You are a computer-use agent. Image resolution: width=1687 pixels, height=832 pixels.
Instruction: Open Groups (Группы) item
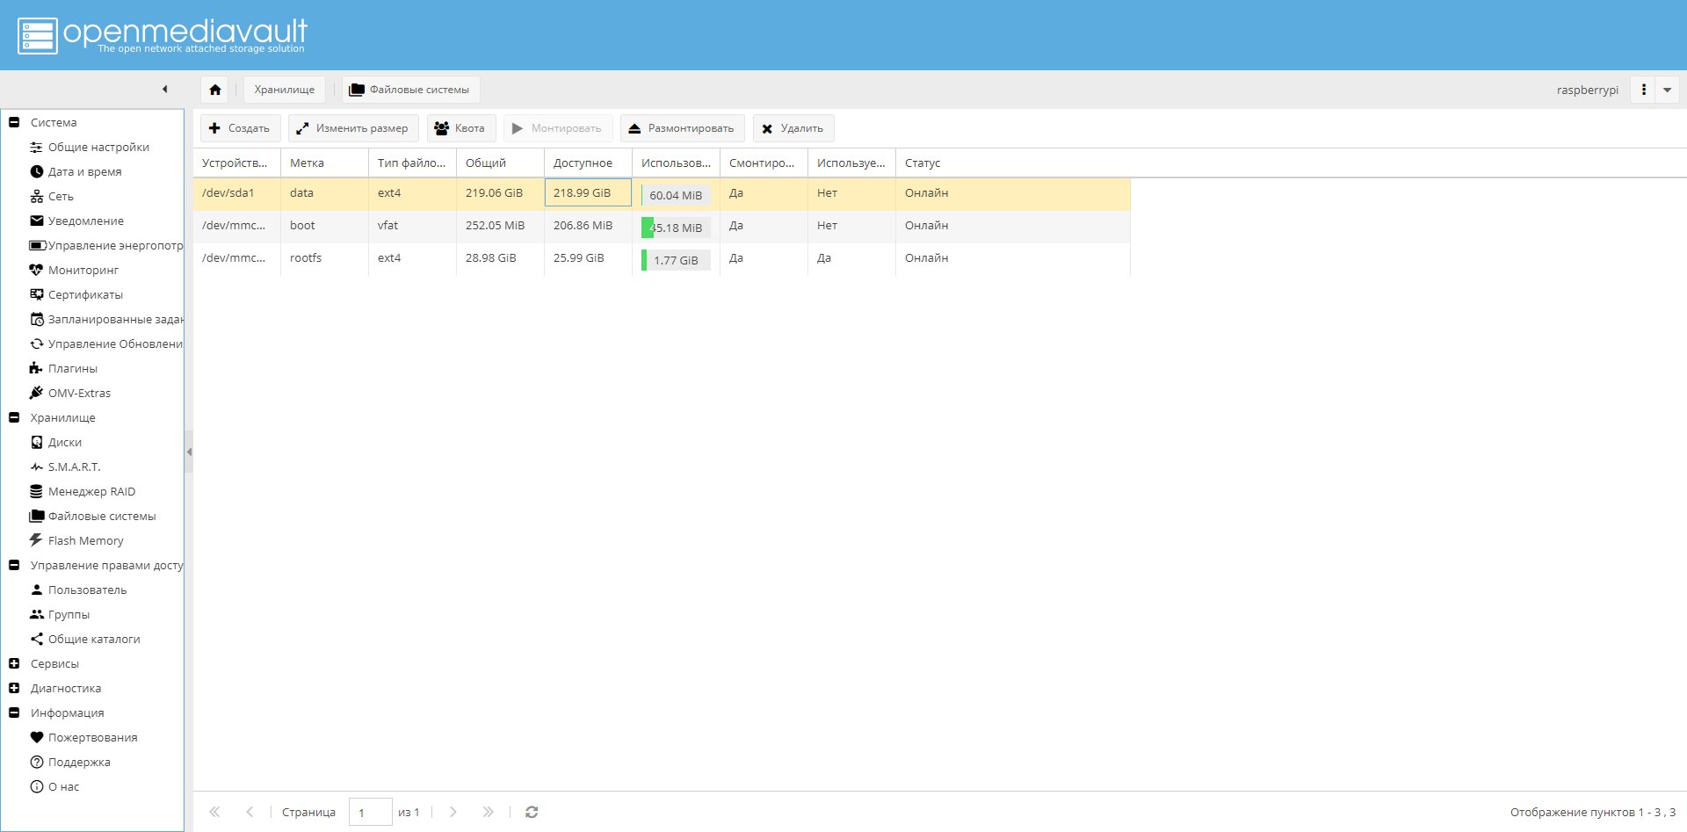point(69,615)
